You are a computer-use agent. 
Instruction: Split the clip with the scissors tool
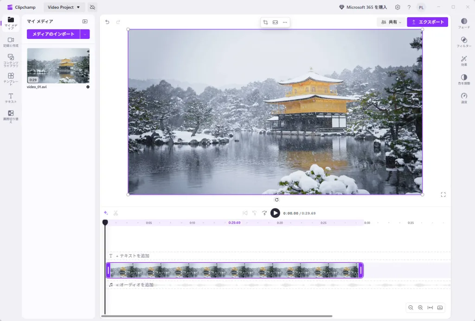pos(116,213)
